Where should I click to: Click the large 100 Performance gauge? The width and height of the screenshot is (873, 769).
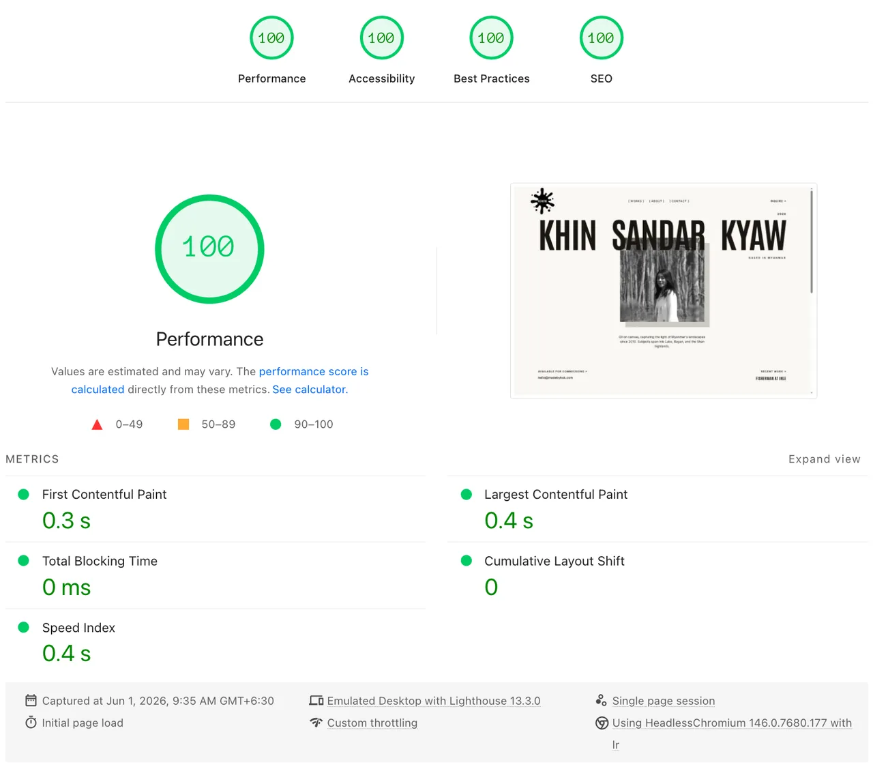pos(209,249)
